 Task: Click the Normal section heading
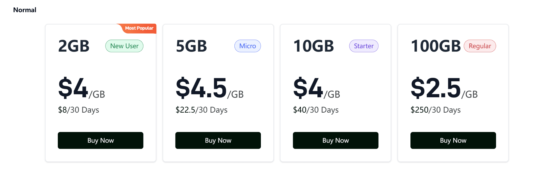point(25,10)
